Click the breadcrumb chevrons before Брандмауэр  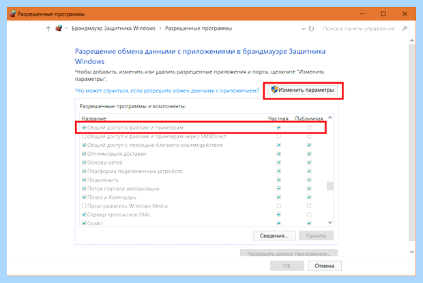point(67,29)
